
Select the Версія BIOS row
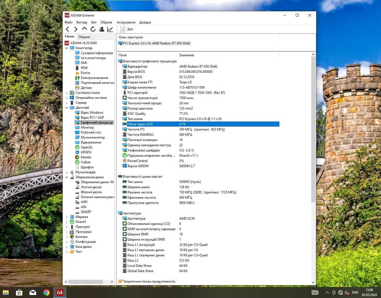tap(198, 72)
